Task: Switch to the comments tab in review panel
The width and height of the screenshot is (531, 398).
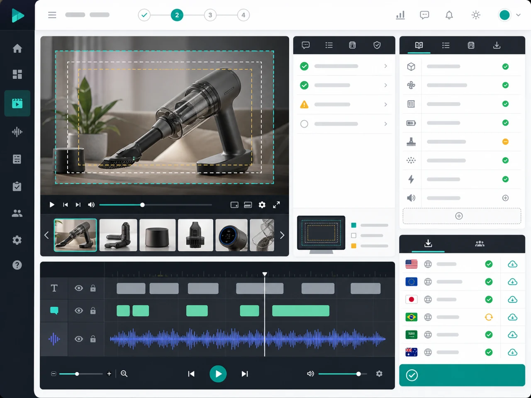Action: click(306, 45)
